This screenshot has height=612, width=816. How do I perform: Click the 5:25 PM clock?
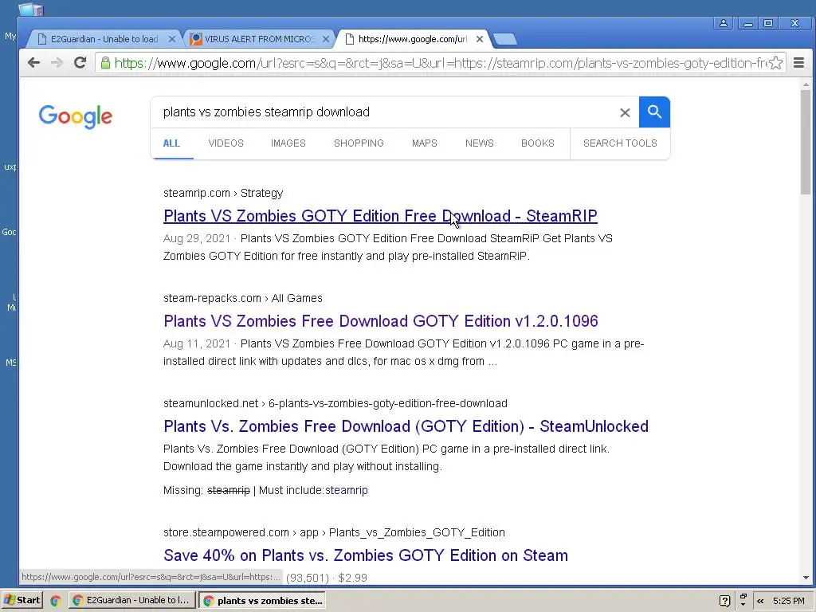tap(788, 601)
